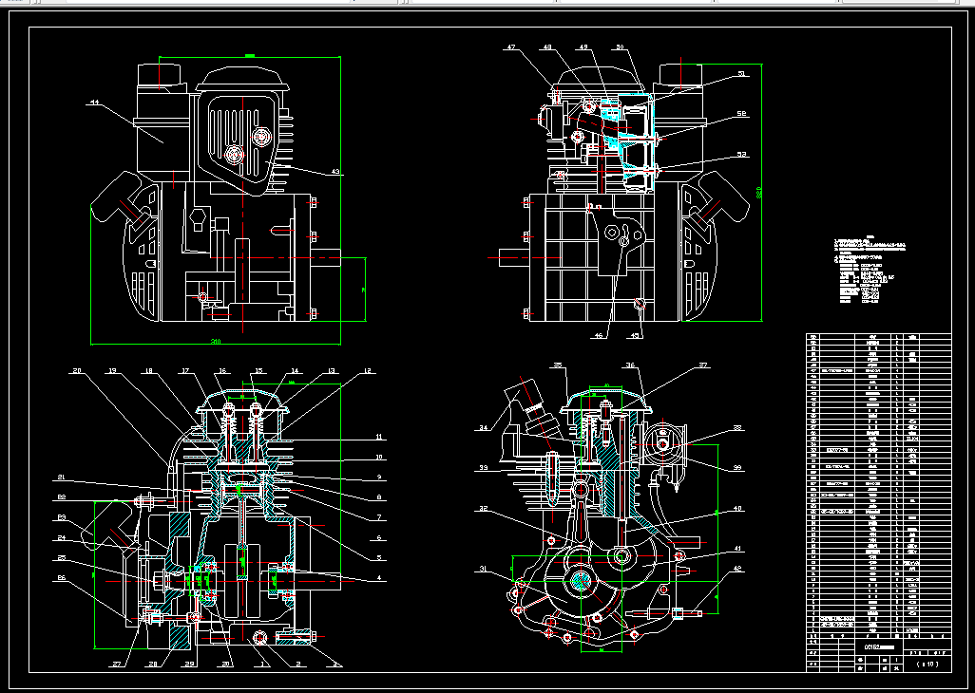975x693 pixels.
Task: Click part callout number 44
Action: [x=94, y=103]
